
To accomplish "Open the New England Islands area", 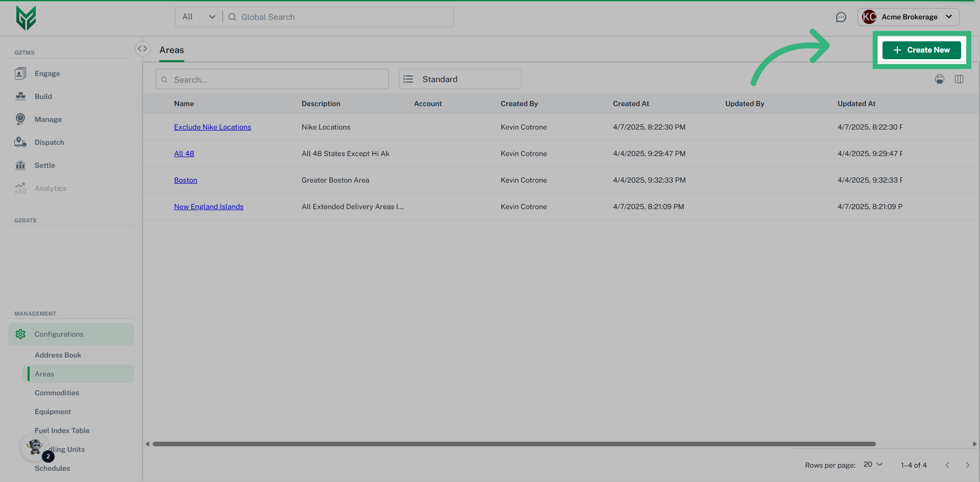I will point(208,207).
